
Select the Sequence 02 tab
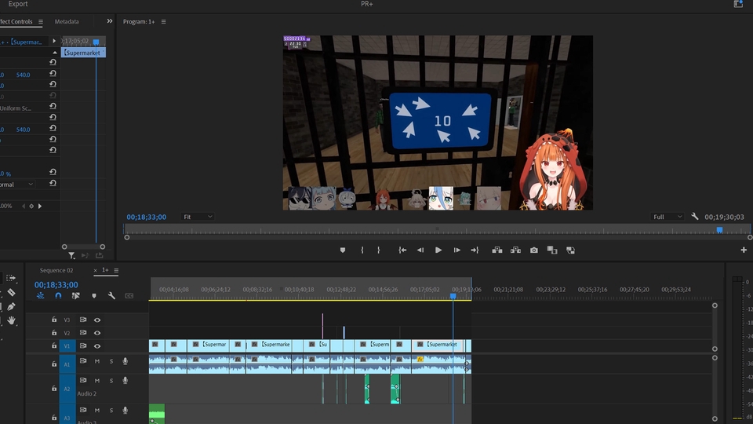click(56, 270)
